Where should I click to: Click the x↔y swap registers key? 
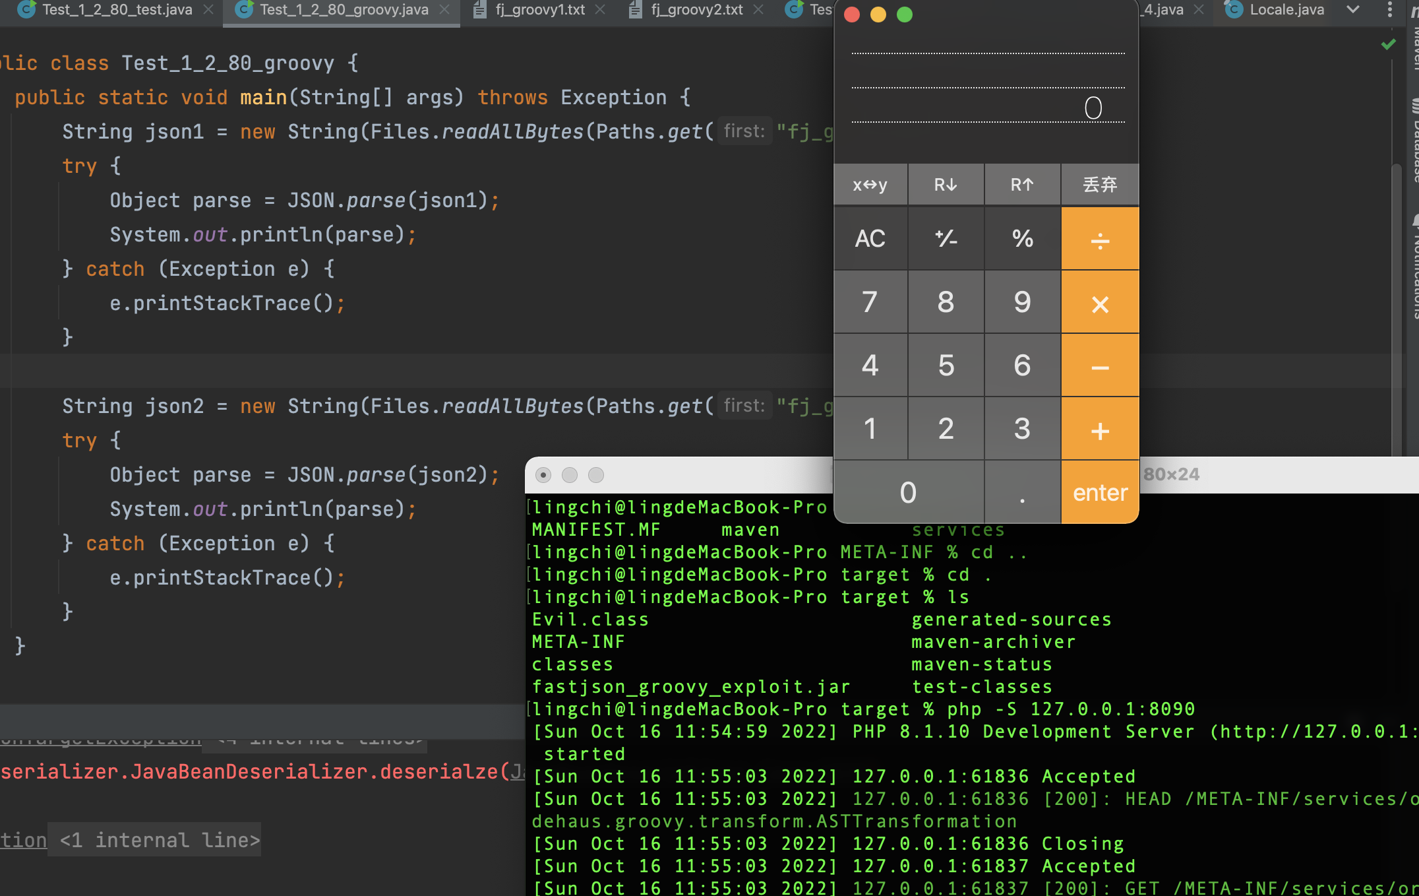tap(870, 185)
